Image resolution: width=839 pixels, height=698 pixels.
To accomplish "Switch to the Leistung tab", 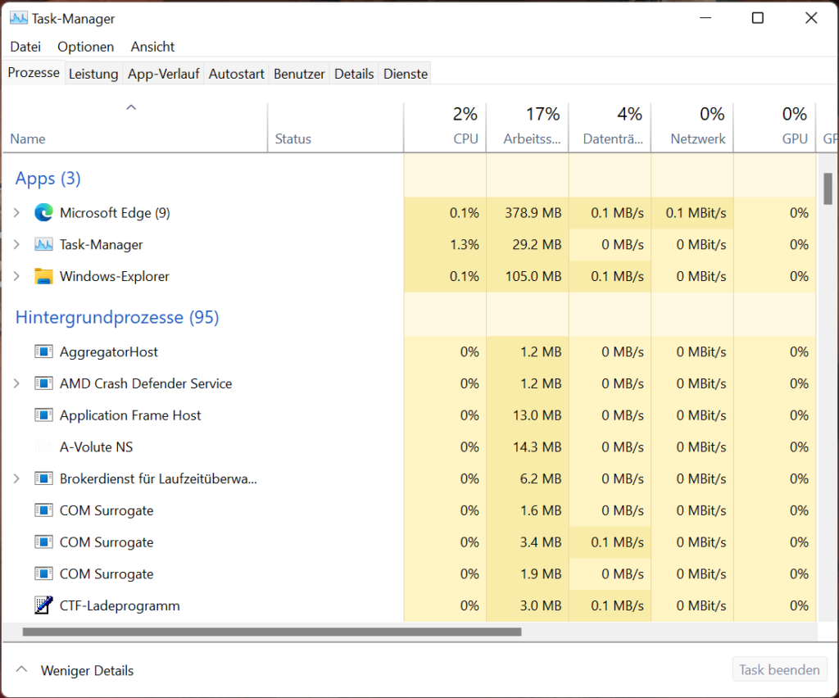I will [x=93, y=74].
